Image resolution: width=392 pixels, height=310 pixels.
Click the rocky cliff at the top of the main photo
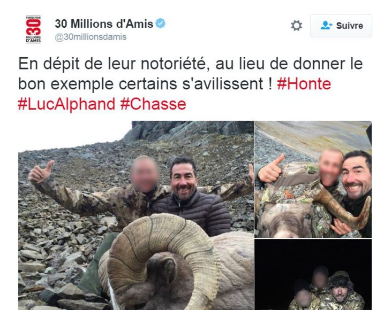(190, 131)
